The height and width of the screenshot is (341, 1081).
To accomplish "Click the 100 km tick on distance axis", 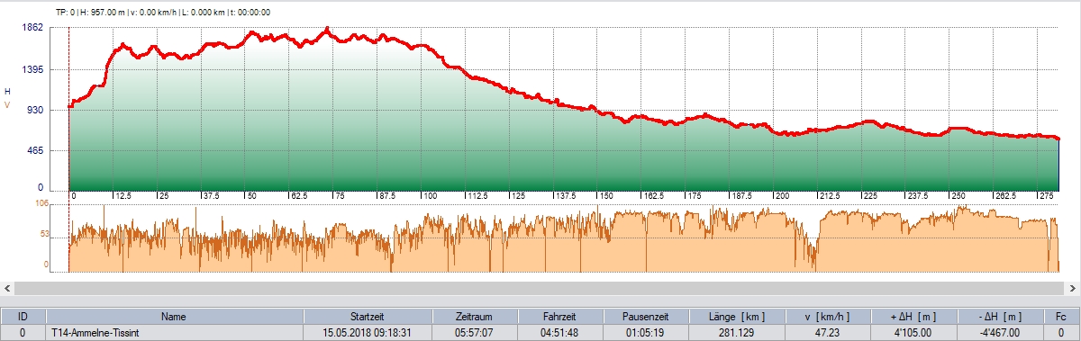I will pyautogui.click(x=429, y=195).
